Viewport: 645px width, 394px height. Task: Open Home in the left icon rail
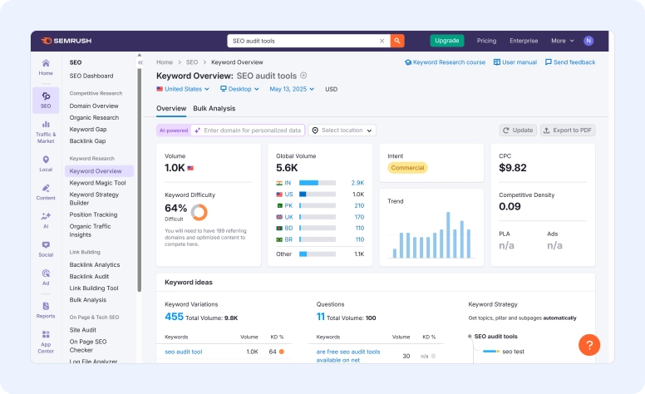point(46,67)
